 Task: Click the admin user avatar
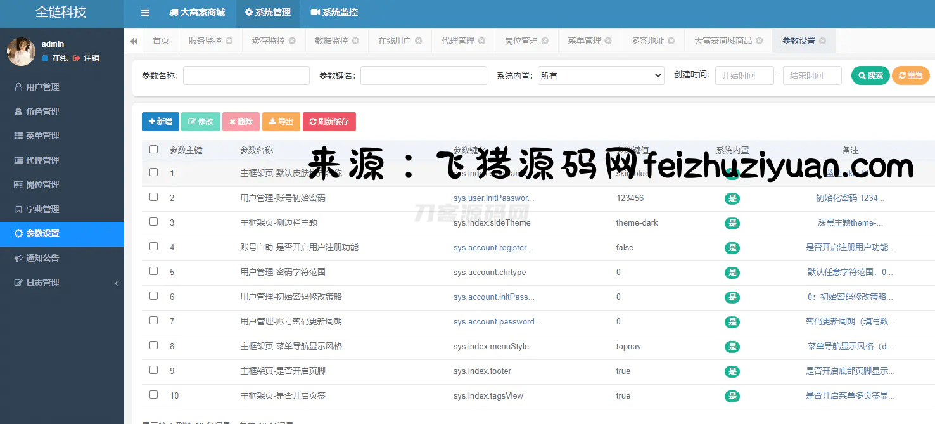[21, 51]
